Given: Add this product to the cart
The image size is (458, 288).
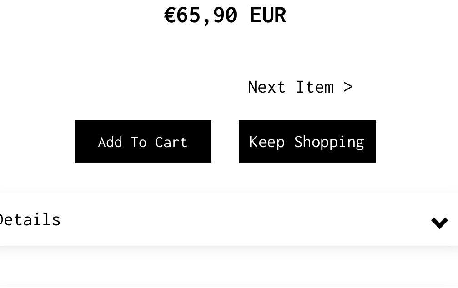Looking at the screenshot, I should click(143, 142).
